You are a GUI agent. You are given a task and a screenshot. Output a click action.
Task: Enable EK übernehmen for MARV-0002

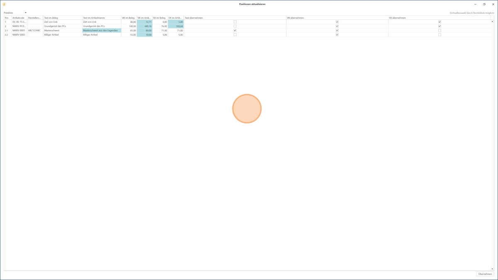pos(439,35)
